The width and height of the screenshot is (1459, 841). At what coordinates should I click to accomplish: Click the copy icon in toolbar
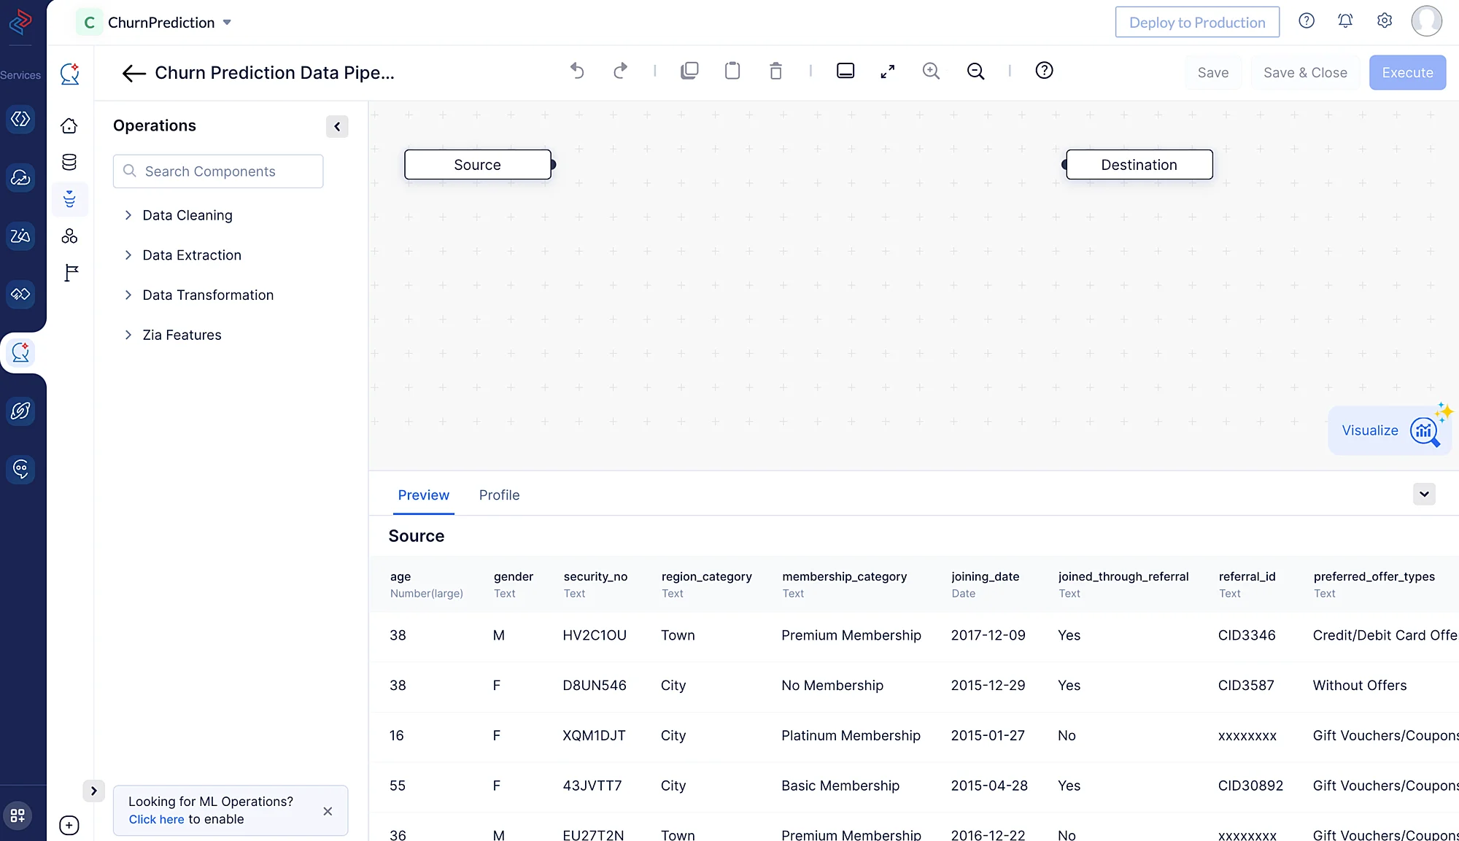click(689, 71)
